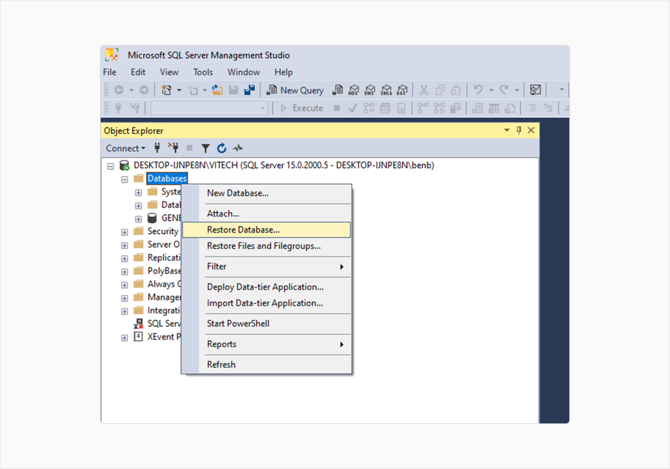Open the Connect dropdown in Object Explorer
Screen dimensions: 670x469
[125, 148]
